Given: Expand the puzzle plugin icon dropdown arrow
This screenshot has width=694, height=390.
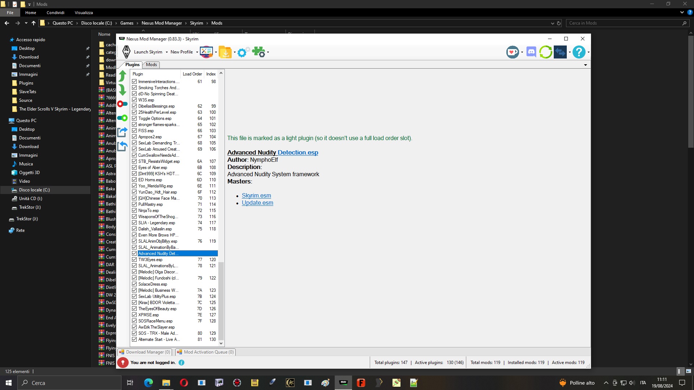Looking at the screenshot, I should pos(268,52).
